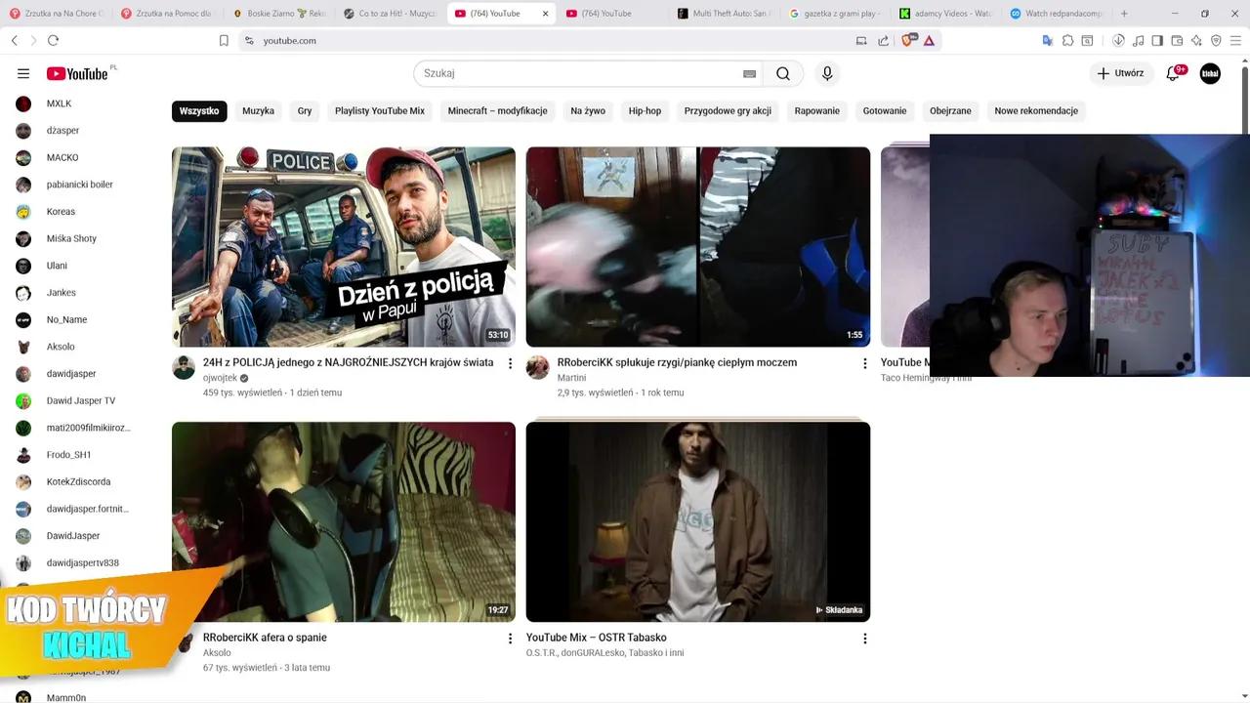Filter by Minecraft – modyfikacje

(498, 111)
